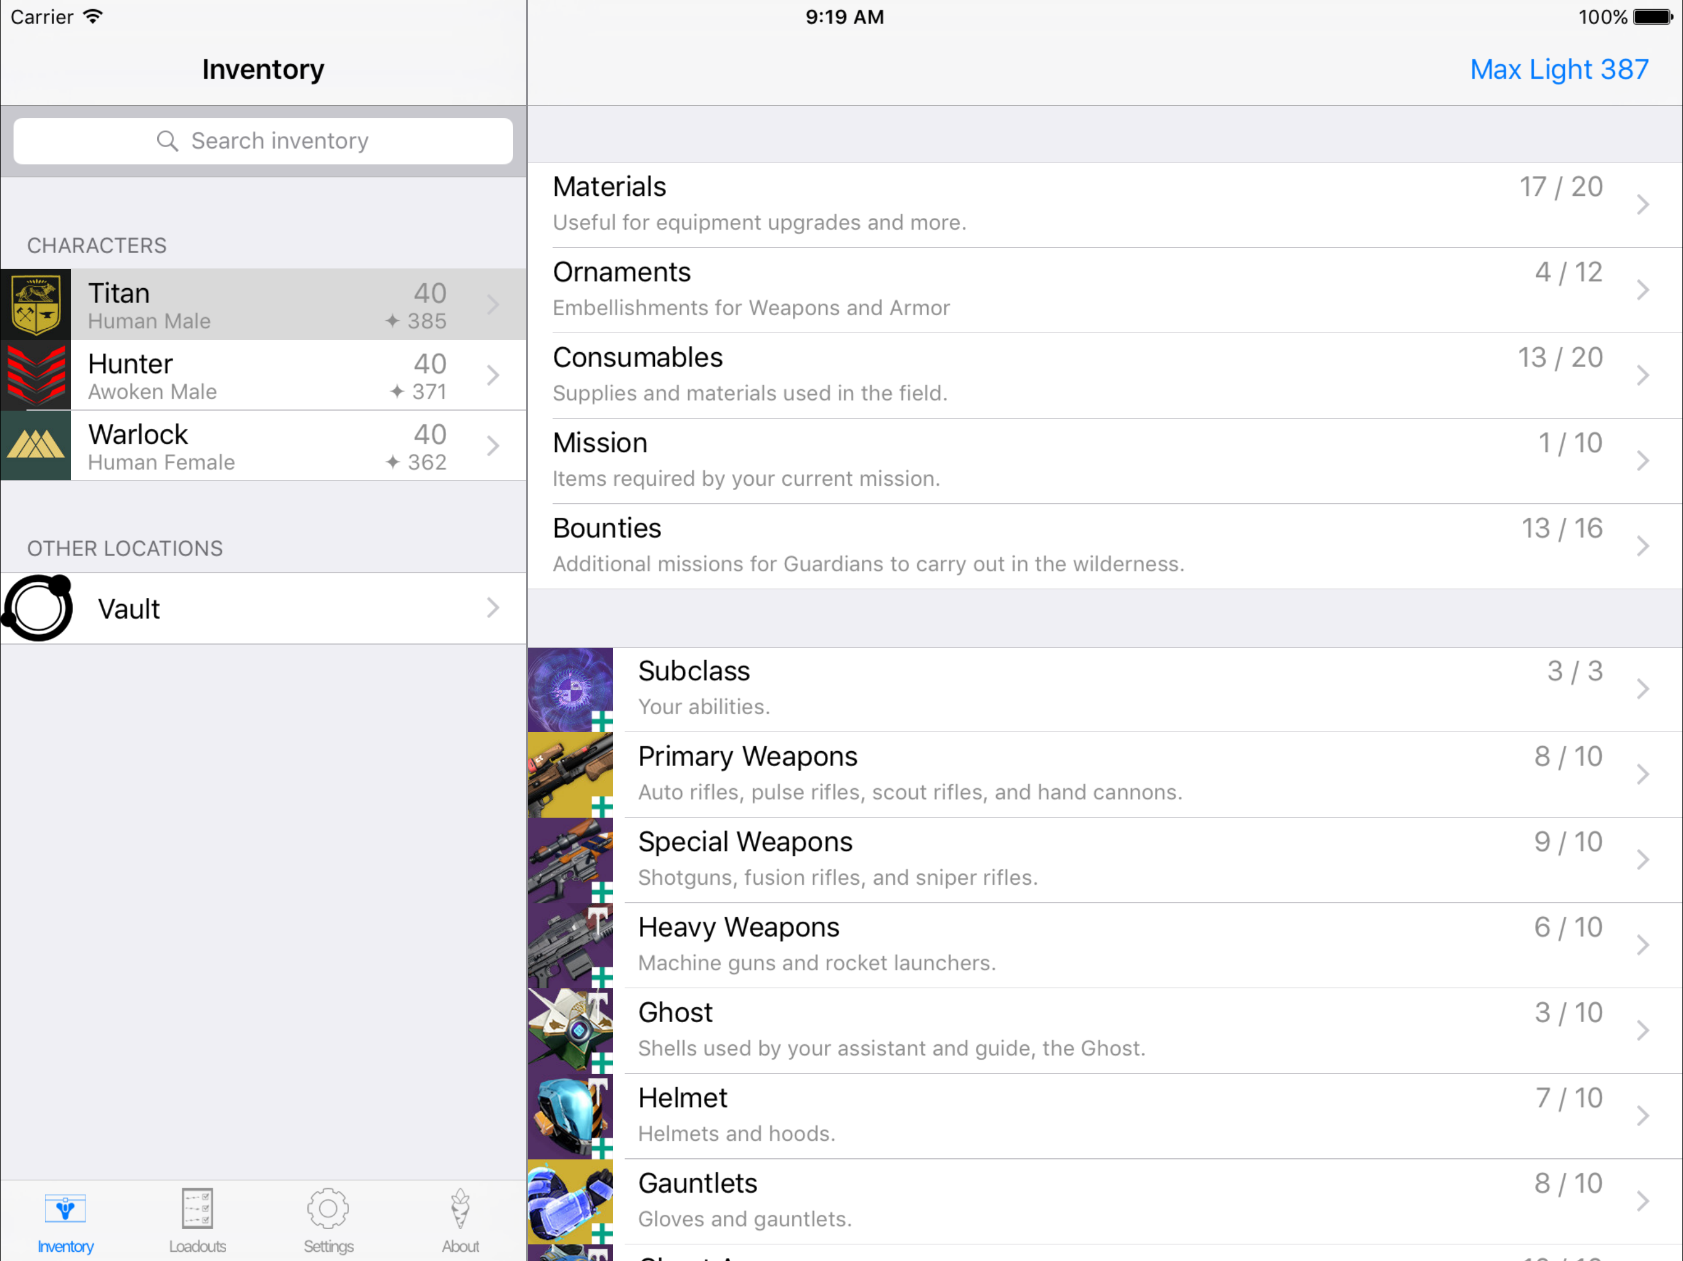Open the Gauntlets category

(1105, 1202)
